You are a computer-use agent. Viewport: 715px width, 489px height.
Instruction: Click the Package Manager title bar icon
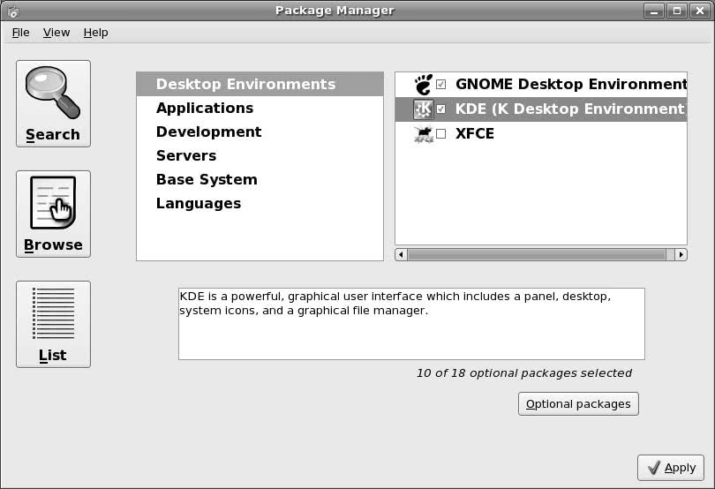(x=13, y=11)
